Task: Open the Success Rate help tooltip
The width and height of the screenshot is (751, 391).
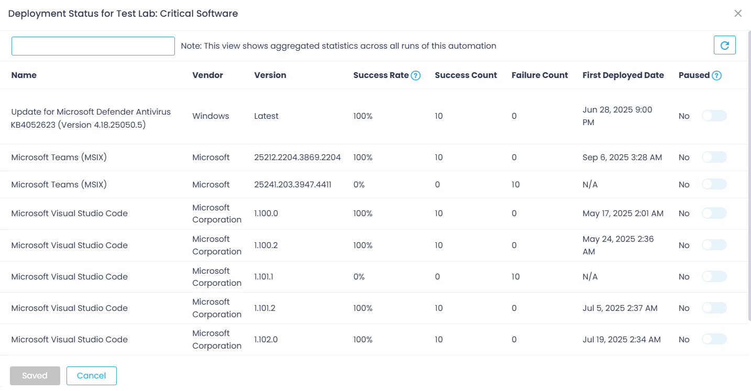Action: pyautogui.click(x=415, y=75)
